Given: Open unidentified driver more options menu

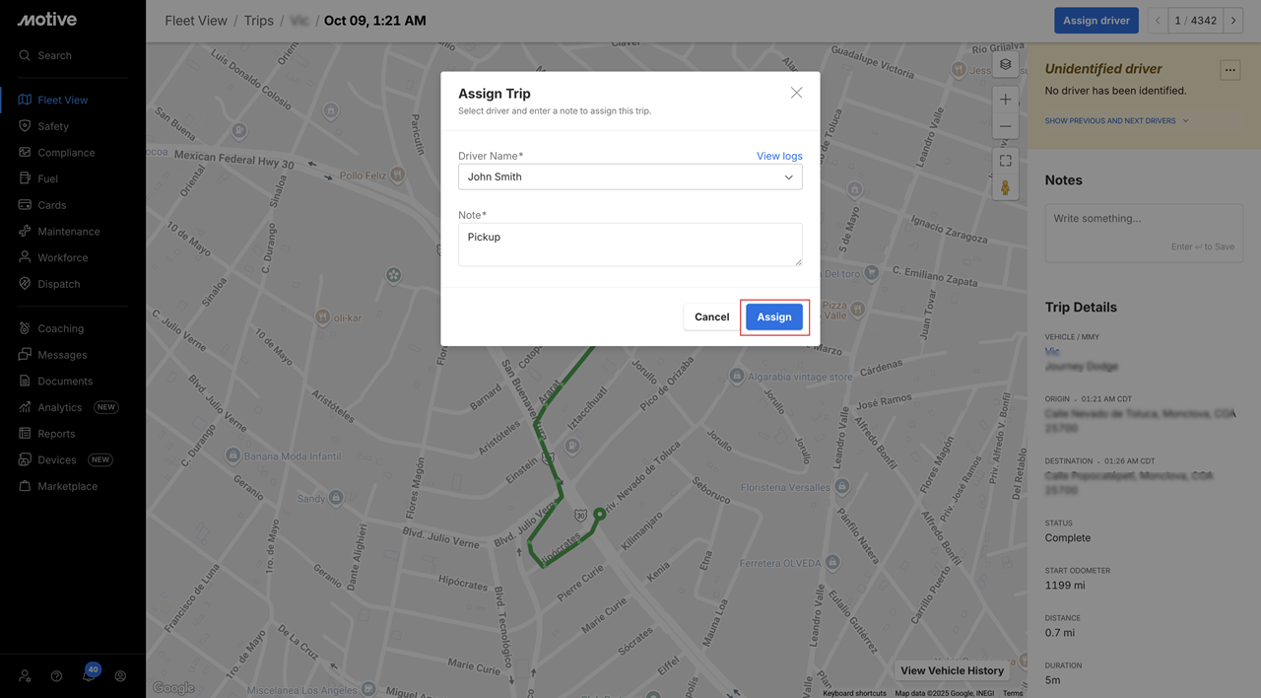Looking at the screenshot, I should click(1229, 70).
